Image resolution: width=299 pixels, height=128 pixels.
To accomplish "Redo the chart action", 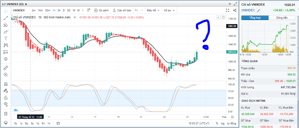I will pos(141,10).
